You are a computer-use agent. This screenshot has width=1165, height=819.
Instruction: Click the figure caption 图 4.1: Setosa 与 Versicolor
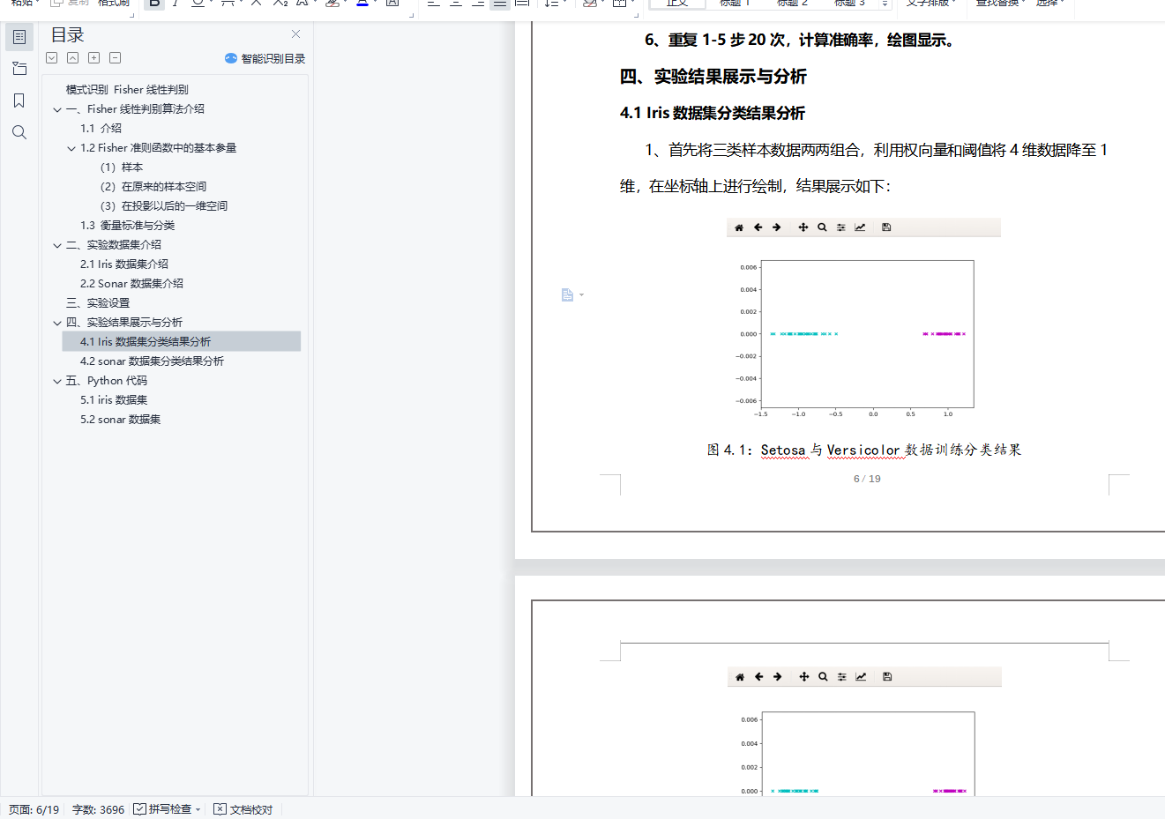864,450
